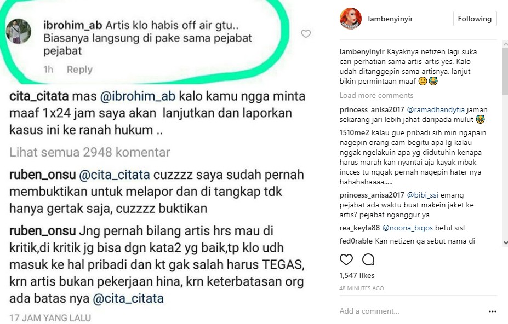View the 1,547 likes list
Viewport: 508px width, 324px height.
click(357, 275)
